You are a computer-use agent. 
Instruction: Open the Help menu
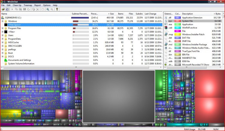tap(55, 5)
